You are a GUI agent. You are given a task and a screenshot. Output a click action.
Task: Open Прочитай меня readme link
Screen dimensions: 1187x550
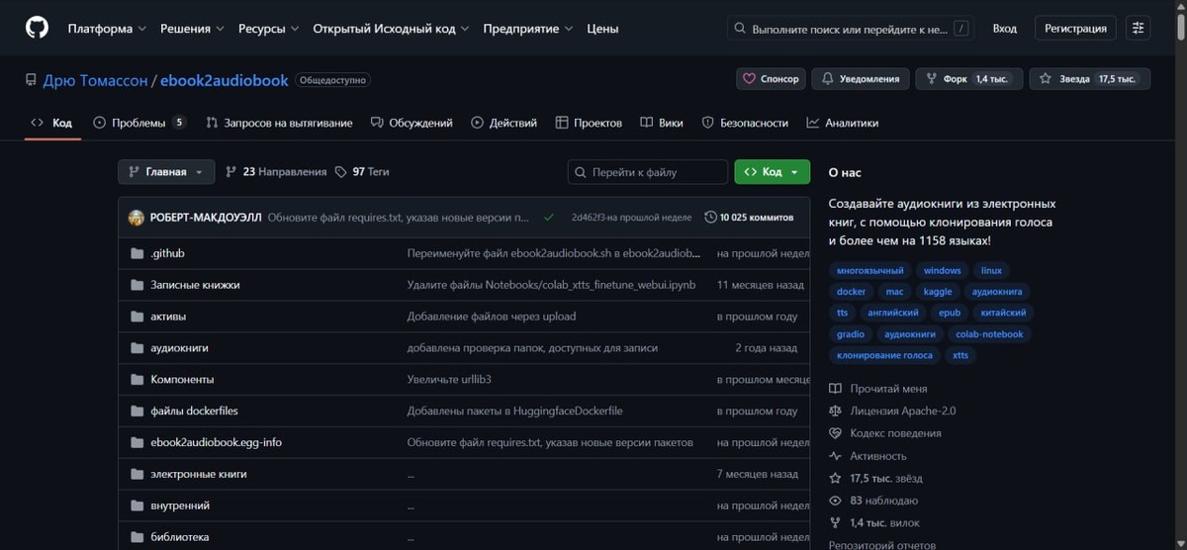pyautogui.click(x=878, y=389)
